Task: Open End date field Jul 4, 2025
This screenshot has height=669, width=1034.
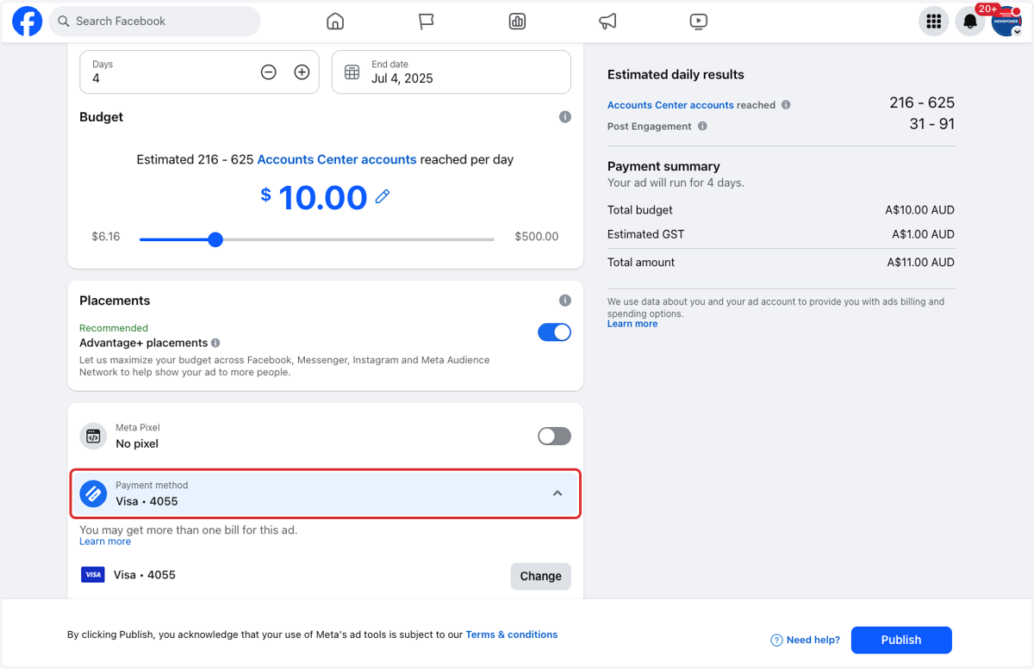Action: click(452, 72)
